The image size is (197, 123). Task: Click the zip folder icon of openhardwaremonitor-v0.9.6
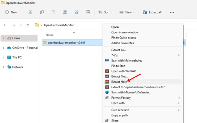[x=45, y=43]
